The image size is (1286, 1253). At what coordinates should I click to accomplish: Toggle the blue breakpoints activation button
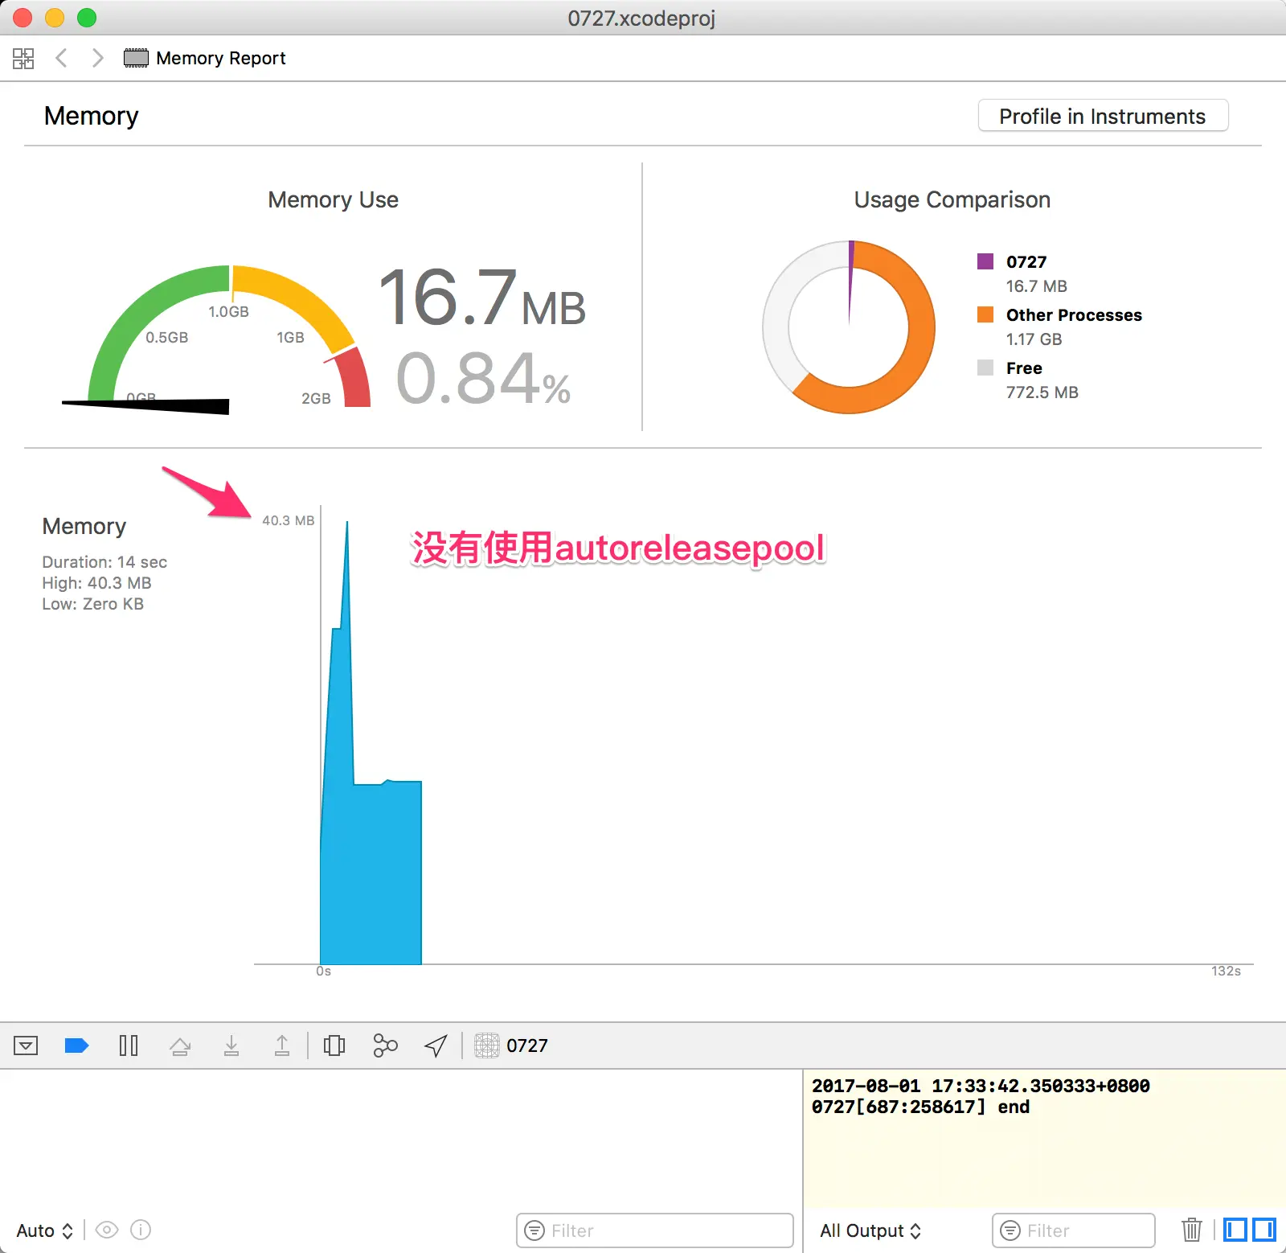tap(76, 1046)
